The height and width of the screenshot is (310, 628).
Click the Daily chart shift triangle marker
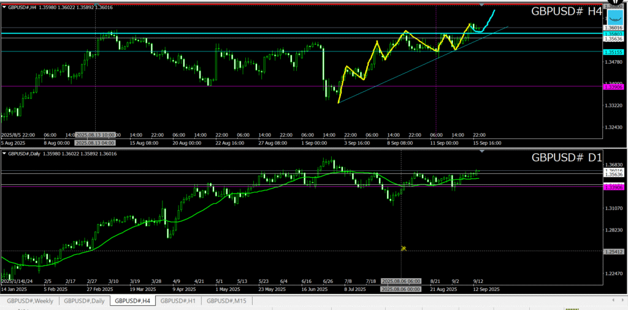coord(482,151)
